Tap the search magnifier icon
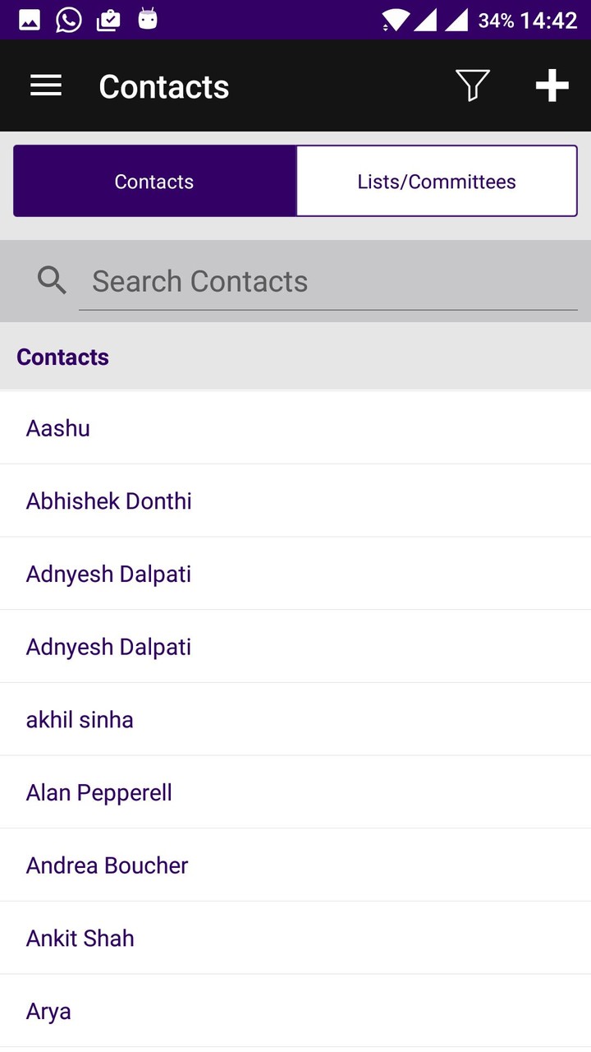Viewport: 591px width, 1052px height. pos(52,281)
